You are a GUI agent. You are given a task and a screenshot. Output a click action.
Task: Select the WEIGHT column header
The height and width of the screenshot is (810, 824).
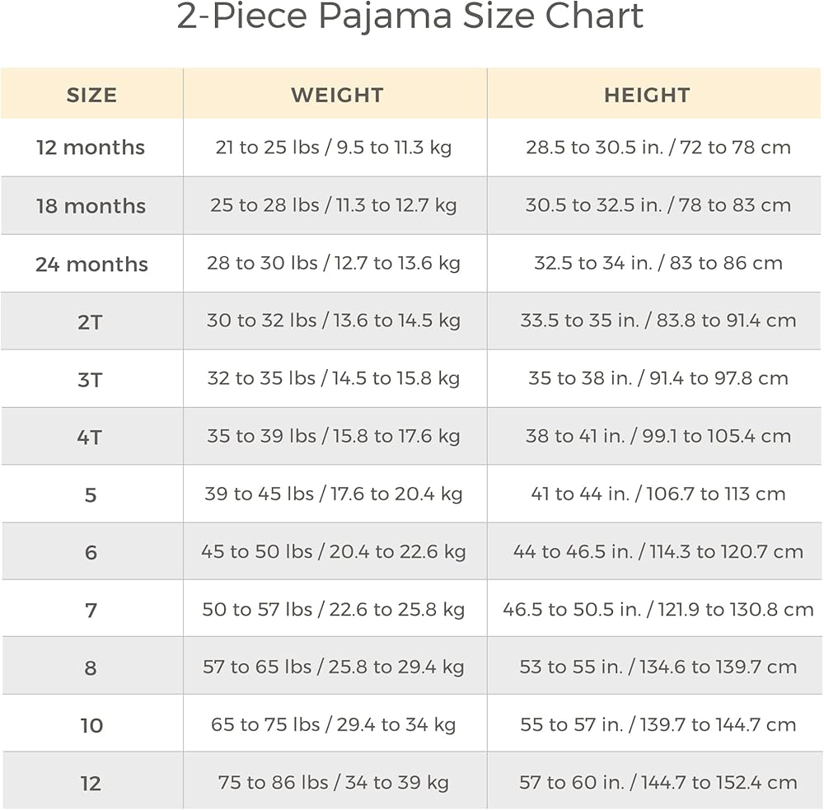pos(337,95)
